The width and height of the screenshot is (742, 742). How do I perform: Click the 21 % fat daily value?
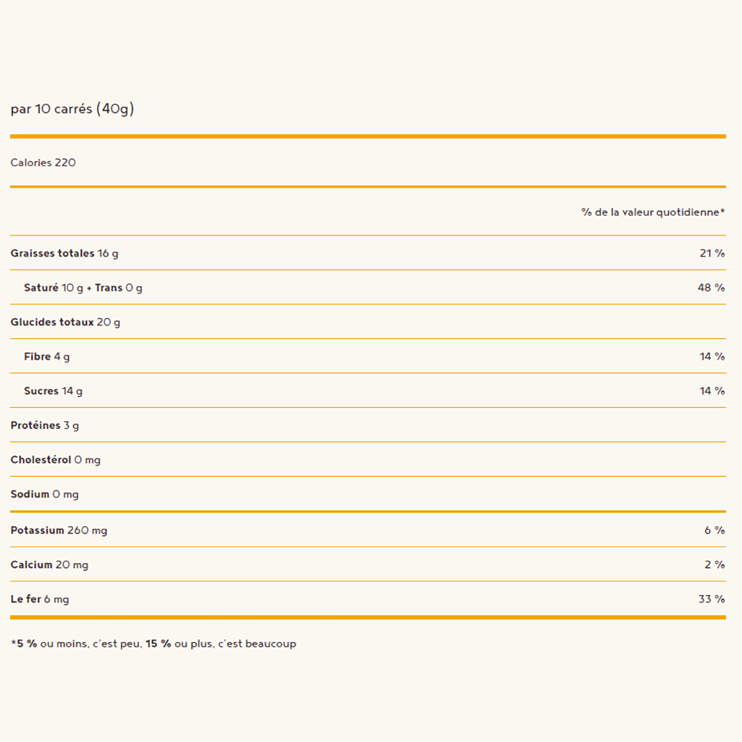click(x=711, y=253)
